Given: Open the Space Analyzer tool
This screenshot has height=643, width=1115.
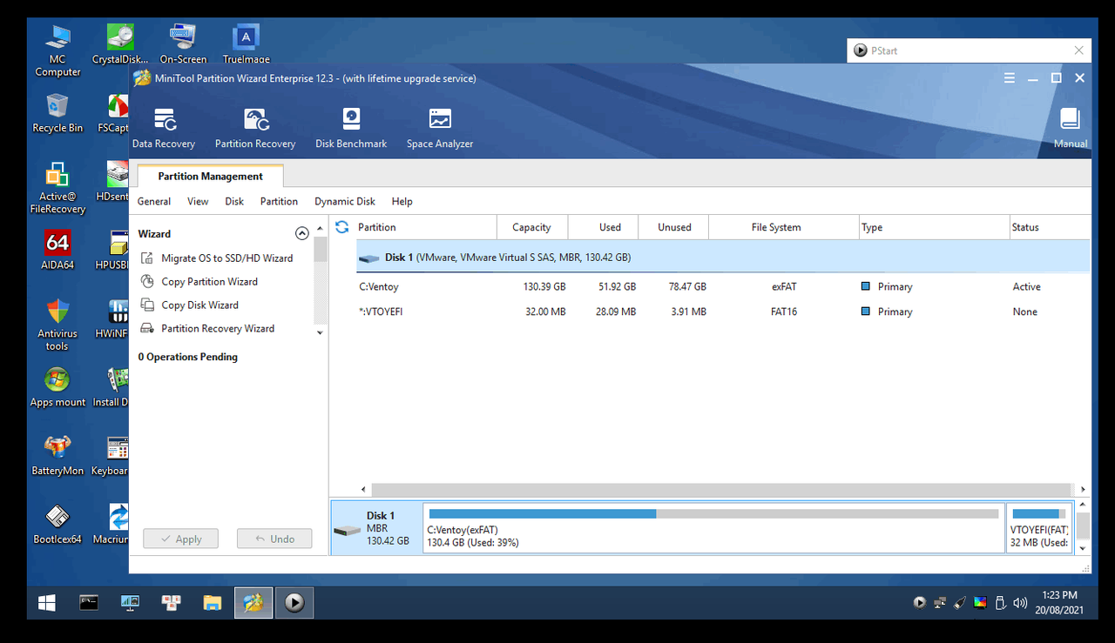Looking at the screenshot, I should coord(440,128).
